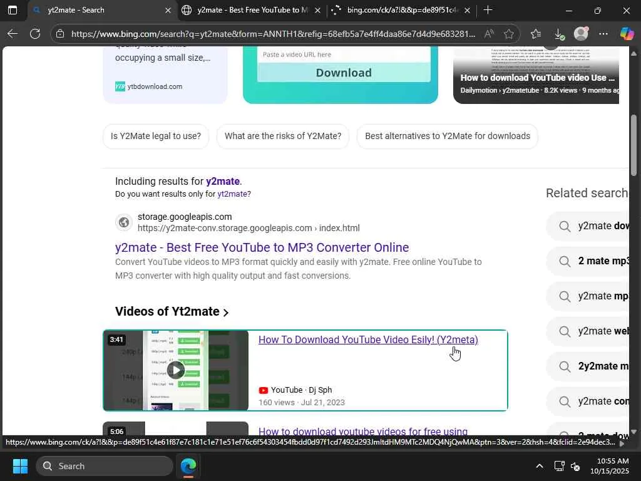Image resolution: width=641 pixels, height=481 pixels.
Task: Show hidden system tray icons
Action: [540, 466]
